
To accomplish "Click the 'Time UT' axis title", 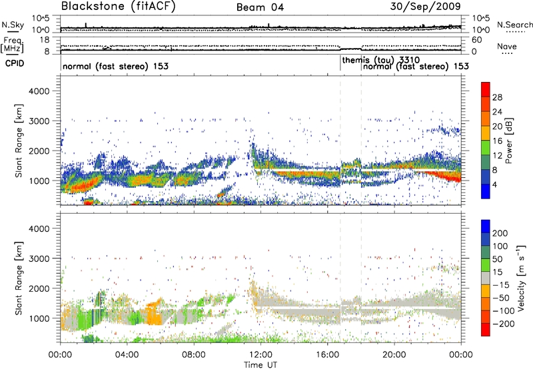I will (x=261, y=364).
